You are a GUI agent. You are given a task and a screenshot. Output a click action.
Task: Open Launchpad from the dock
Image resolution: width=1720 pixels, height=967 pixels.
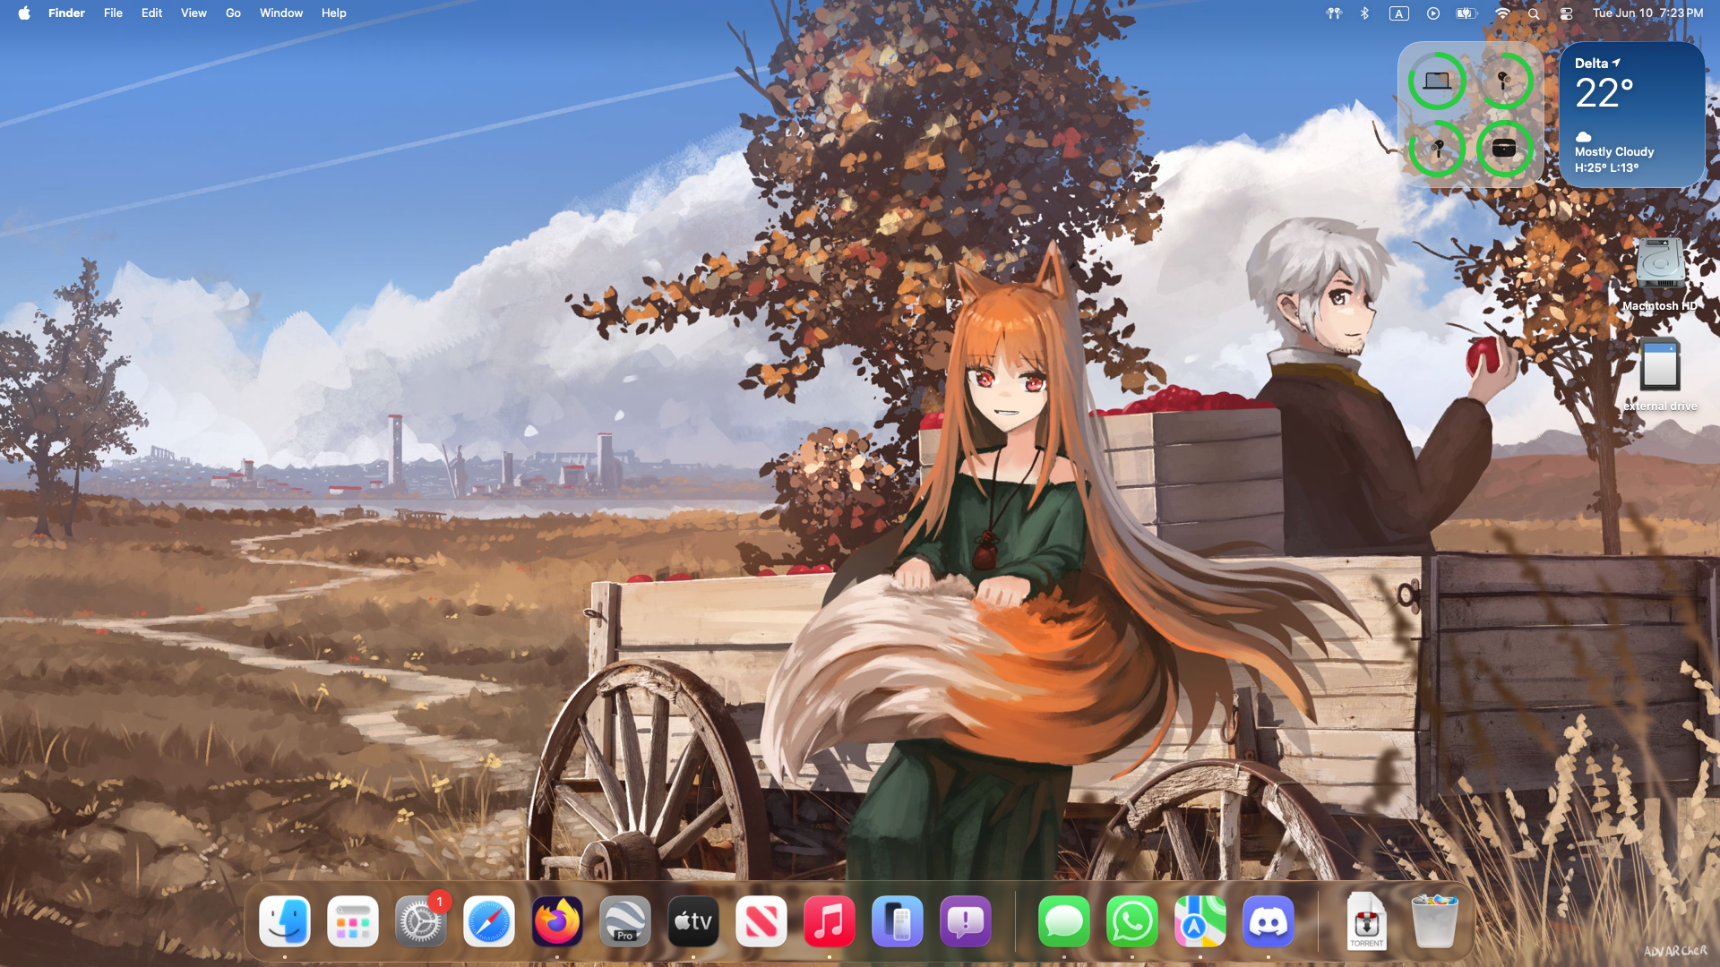coord(353,921)
